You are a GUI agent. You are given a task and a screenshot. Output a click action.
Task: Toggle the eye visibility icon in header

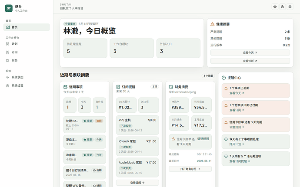(275, 7)
